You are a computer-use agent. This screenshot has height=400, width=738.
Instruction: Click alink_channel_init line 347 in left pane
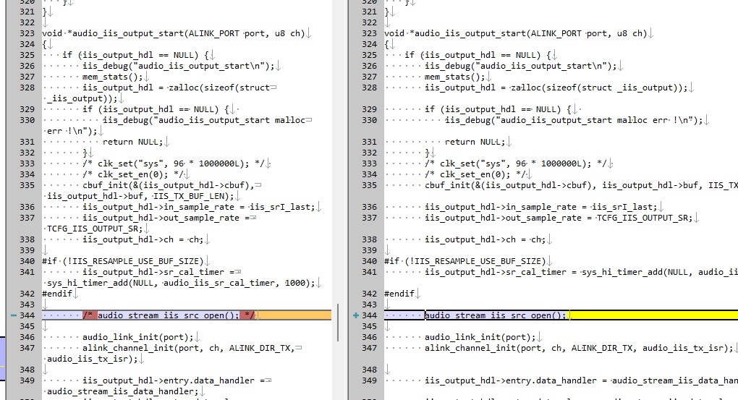(189, 348)
